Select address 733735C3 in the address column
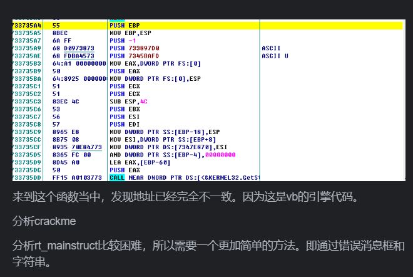Viewport: 413px width, 277px height. (x=26, y=100)
